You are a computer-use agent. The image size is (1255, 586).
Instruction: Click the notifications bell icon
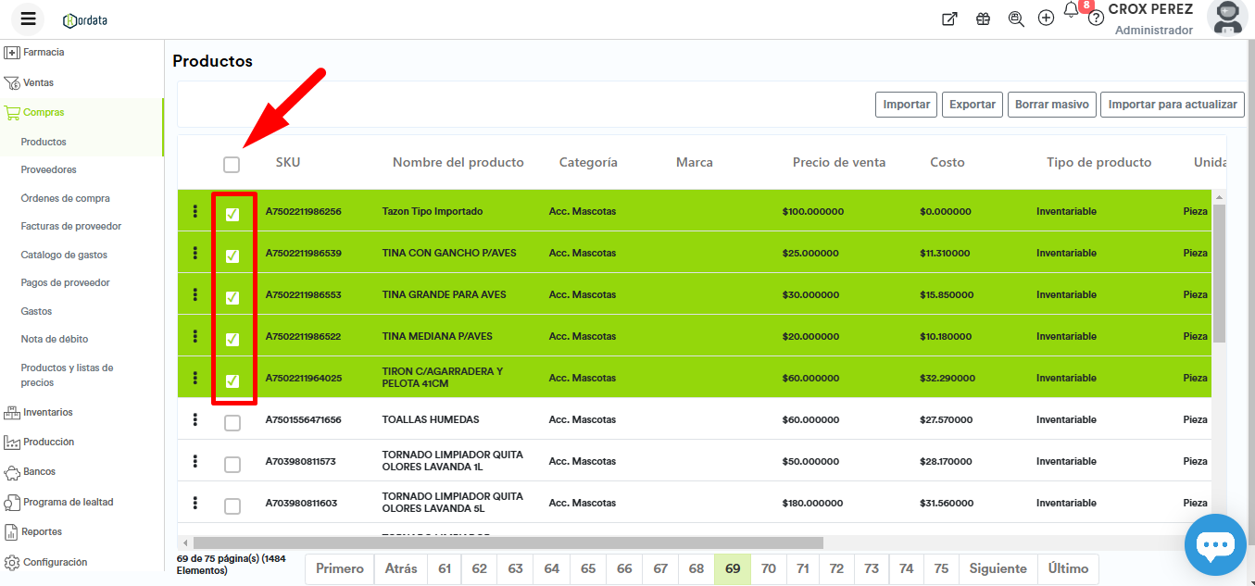1071,11
